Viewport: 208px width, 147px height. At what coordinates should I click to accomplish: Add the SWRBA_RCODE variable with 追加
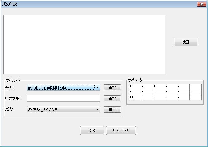112,110
